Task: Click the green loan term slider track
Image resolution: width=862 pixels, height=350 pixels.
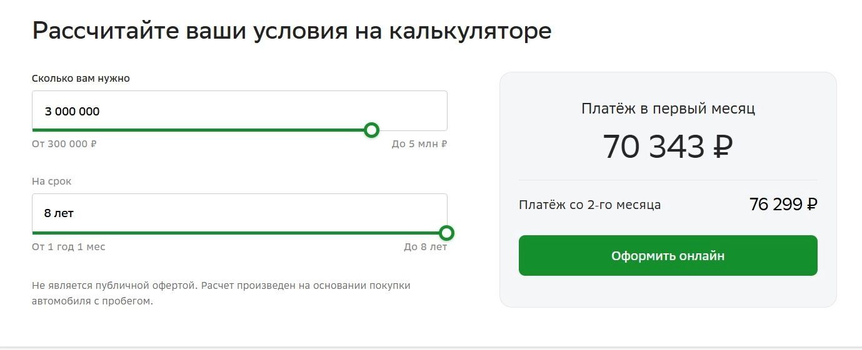Action: tap(238, 233)
